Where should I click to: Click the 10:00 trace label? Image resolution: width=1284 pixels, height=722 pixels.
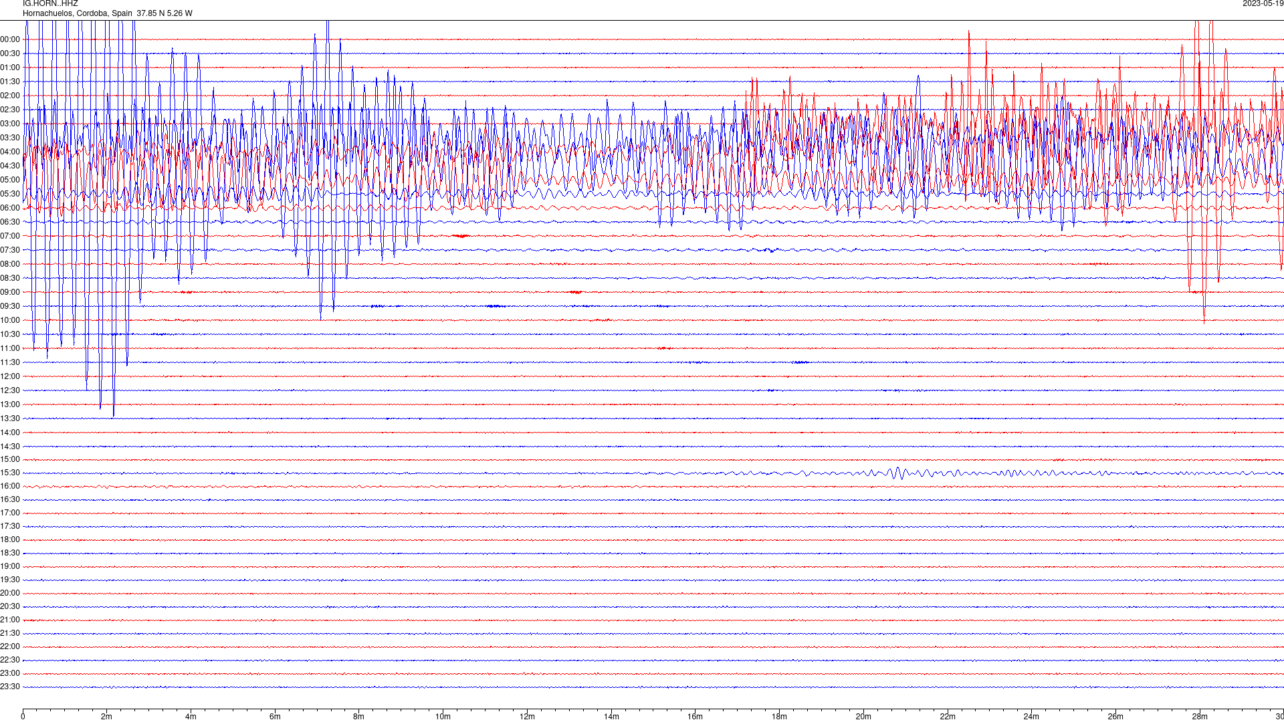10,320
